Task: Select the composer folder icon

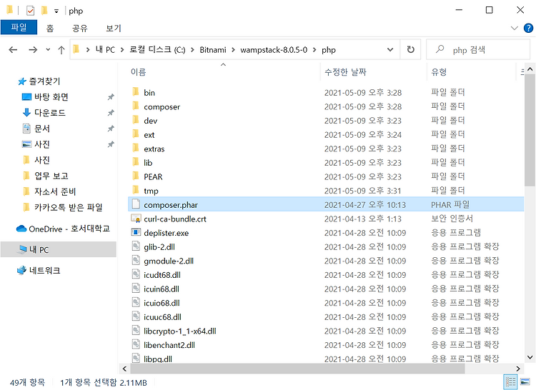Action: pos(136,106)
